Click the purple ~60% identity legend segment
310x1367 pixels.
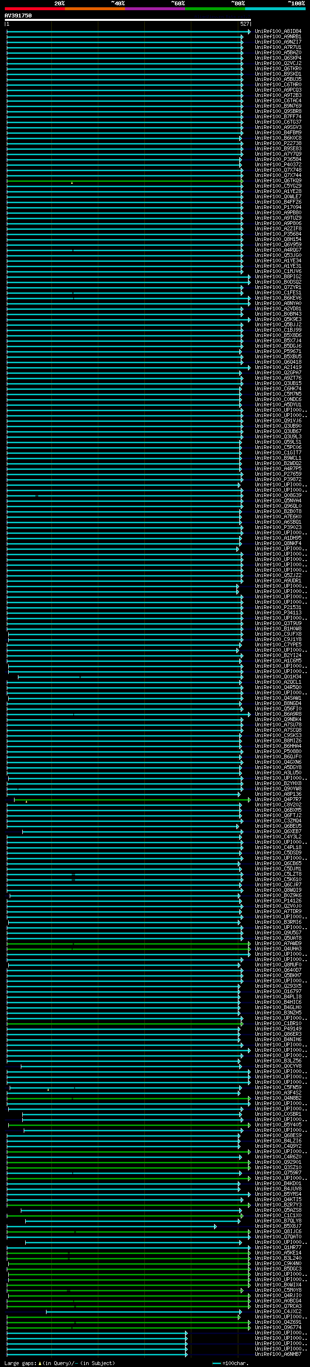[155, 9]
